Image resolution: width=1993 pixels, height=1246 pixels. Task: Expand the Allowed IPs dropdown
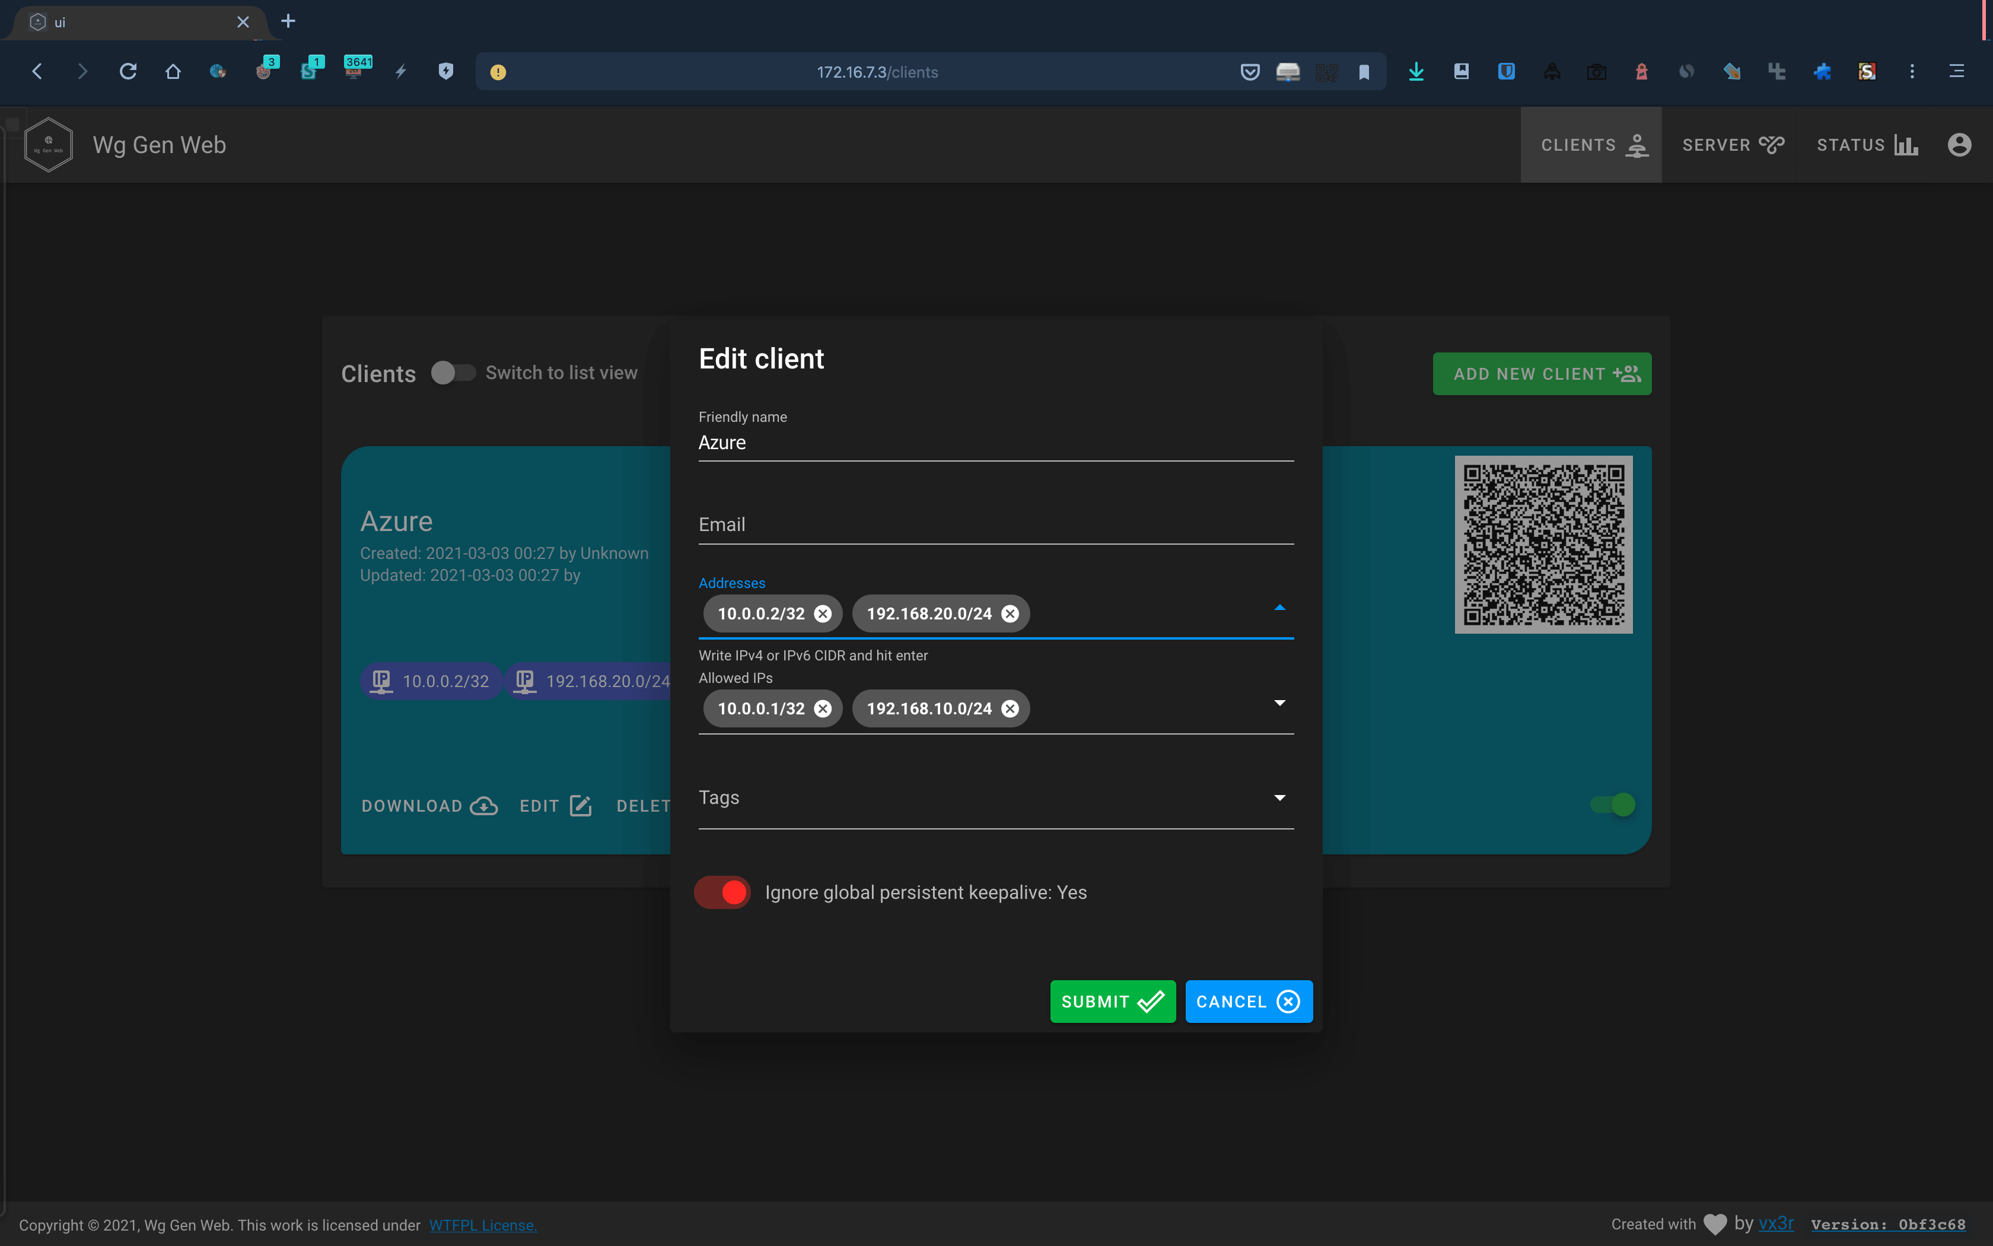pos(1279,703)
